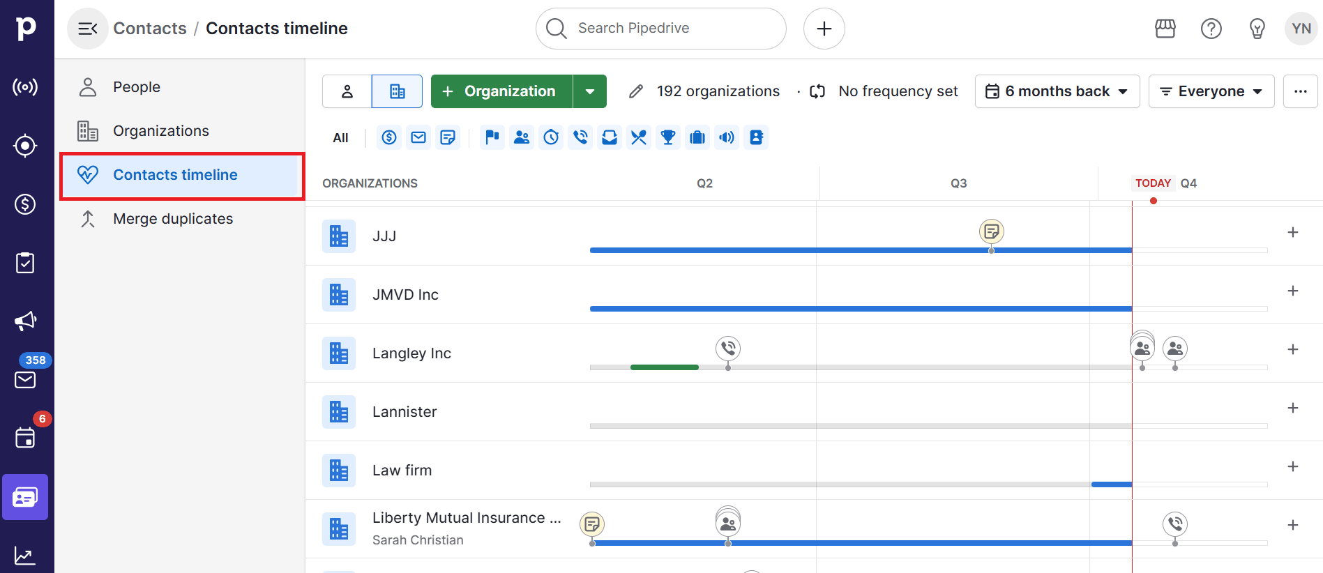Open the 6 months back dropdown
The width and height of the screenshot is (1323, 573).
[x=1057, y=91]
